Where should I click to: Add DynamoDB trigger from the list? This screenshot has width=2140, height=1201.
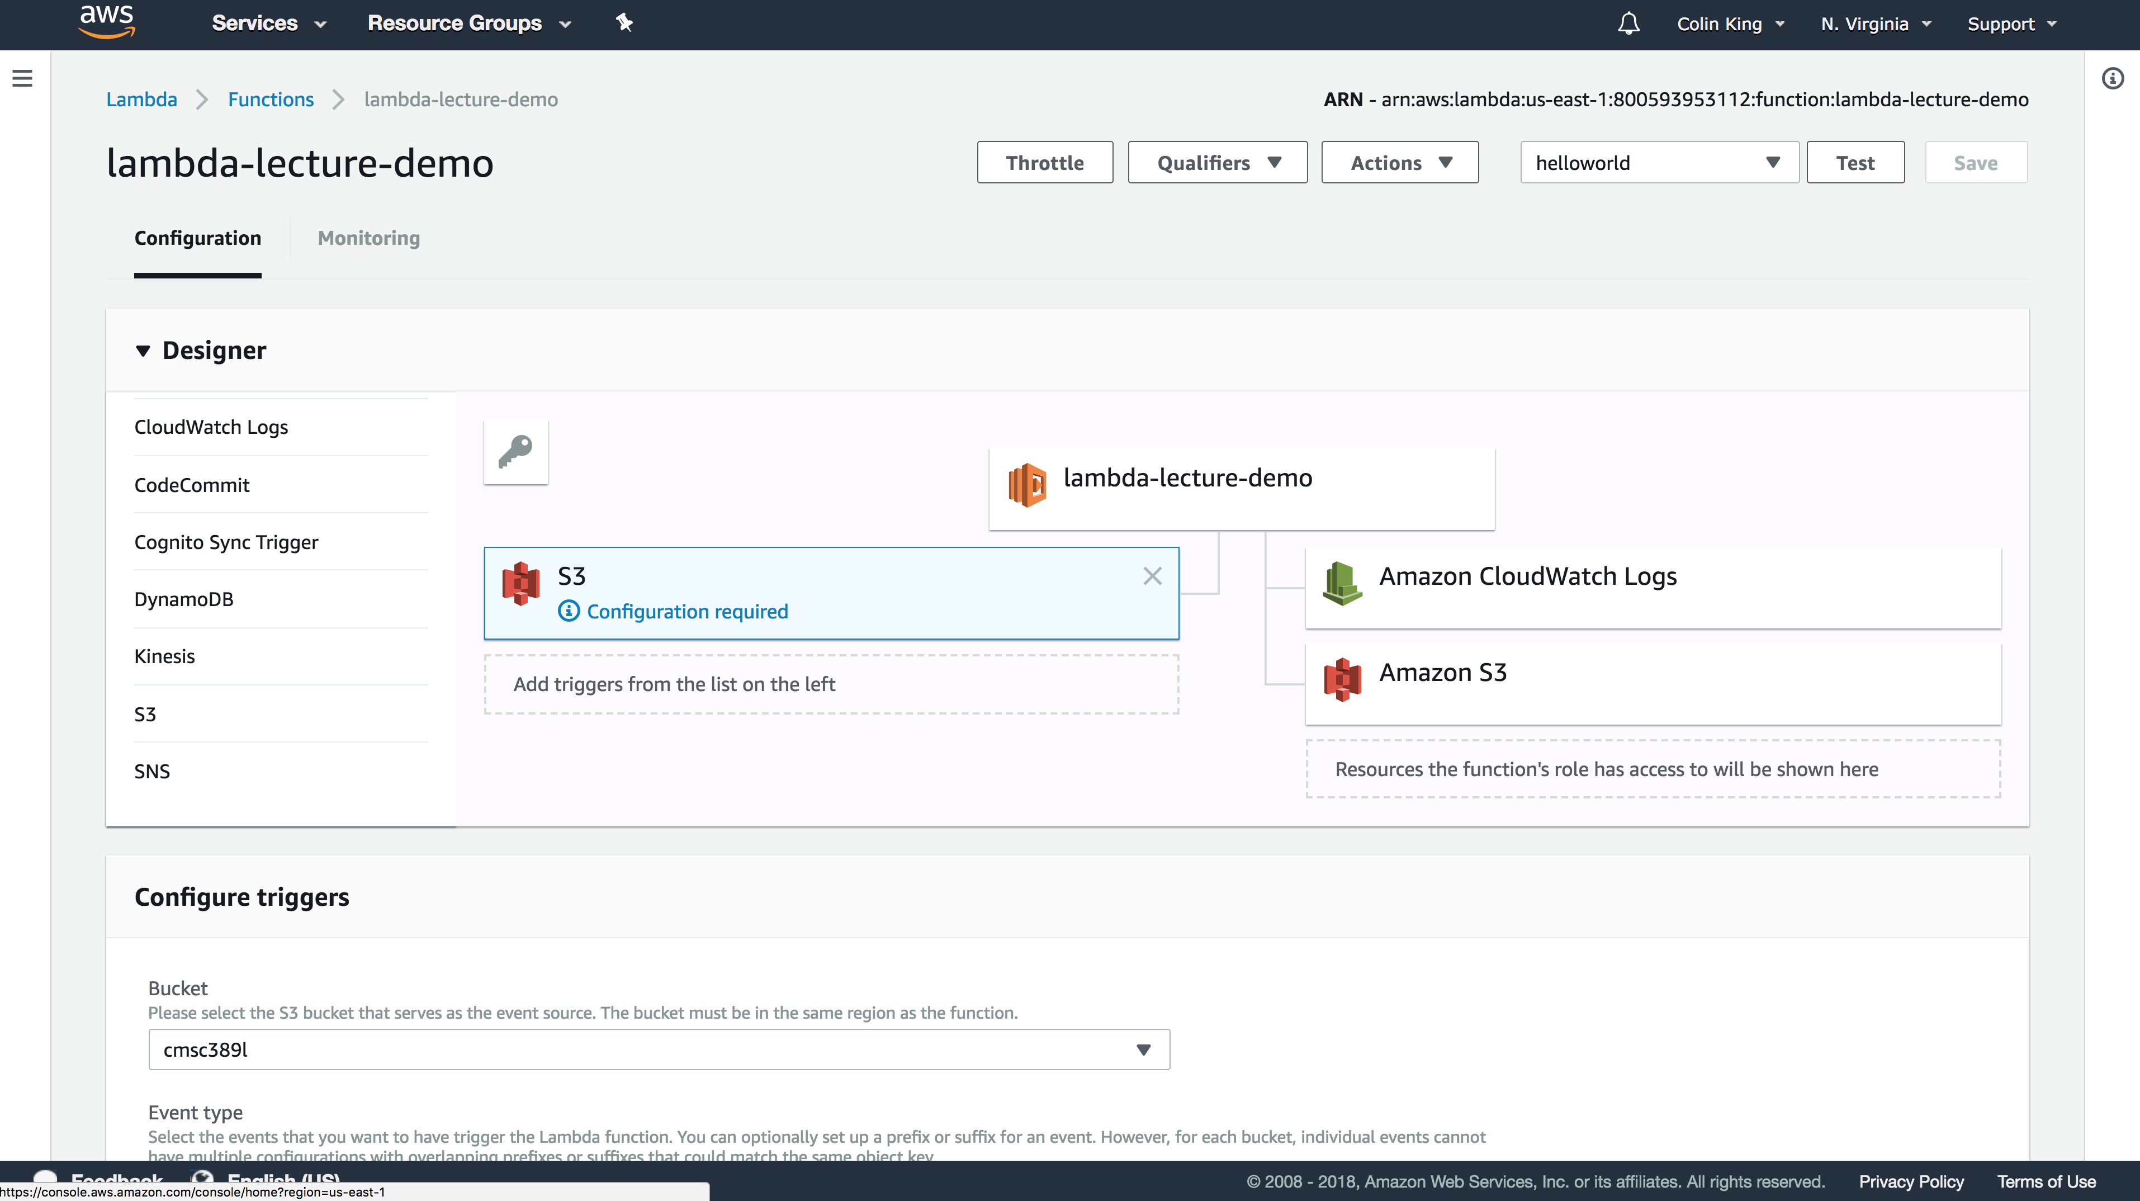183,599
